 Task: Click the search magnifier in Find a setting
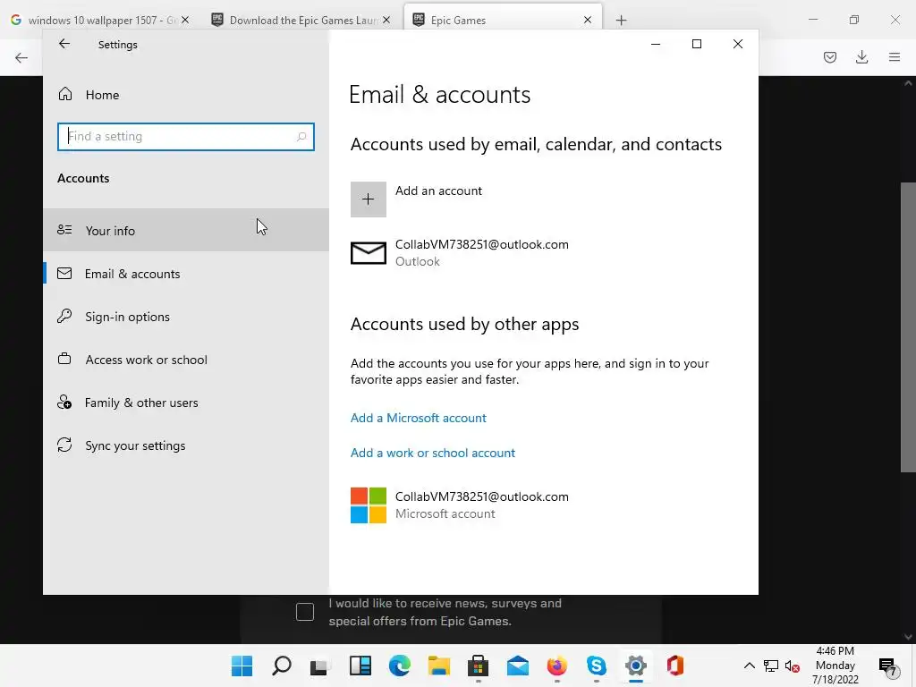point(301,137)
